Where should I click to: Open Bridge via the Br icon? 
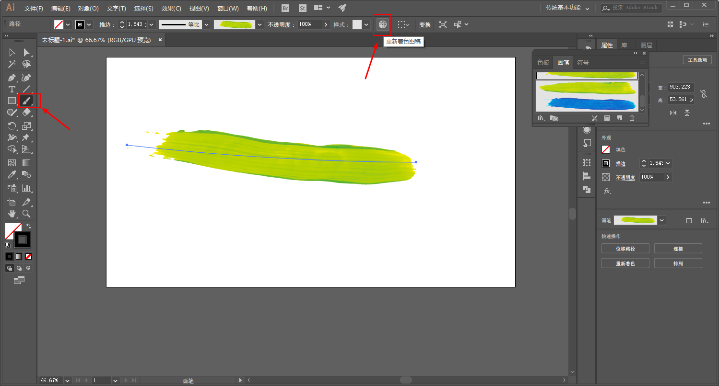(x=285, y=8)
